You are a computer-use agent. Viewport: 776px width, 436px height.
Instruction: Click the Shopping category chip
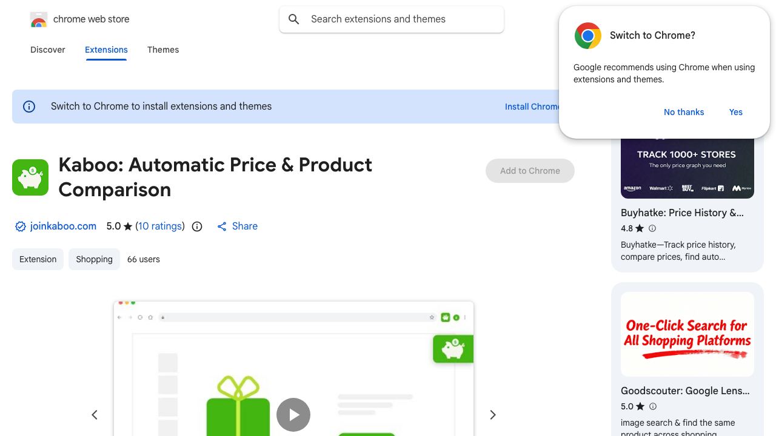coord(94,259)
